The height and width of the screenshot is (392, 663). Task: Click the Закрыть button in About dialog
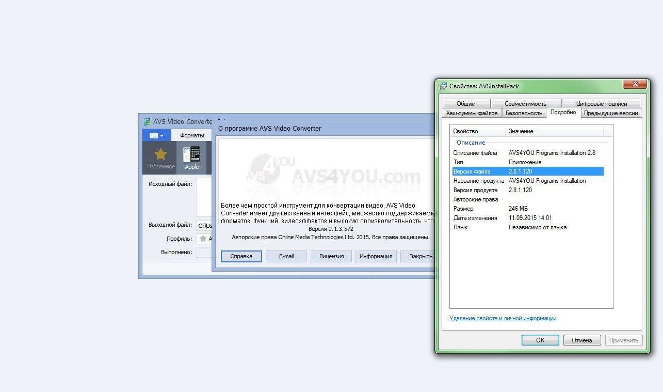(x=418, y=256)
